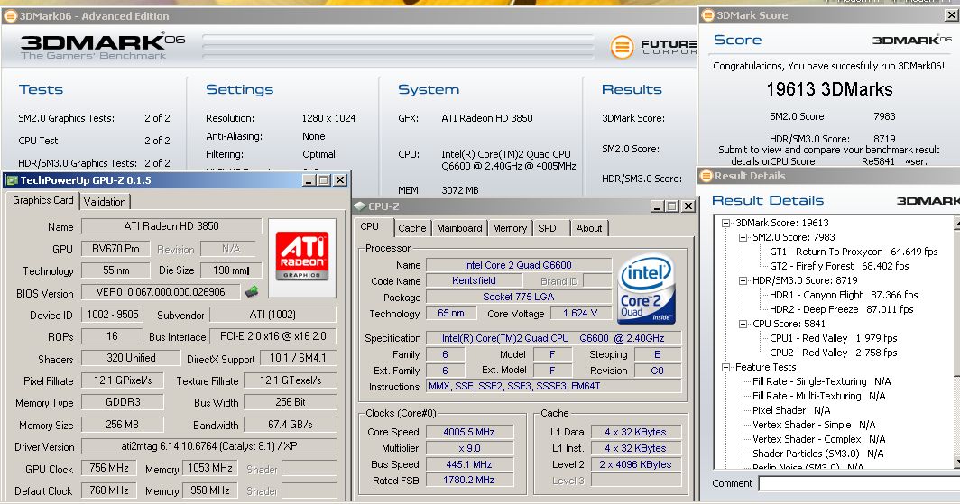Click the 3DMARK06 logo in main window
Viewport: 960px width, 504px height.
[x=102, y=45]
